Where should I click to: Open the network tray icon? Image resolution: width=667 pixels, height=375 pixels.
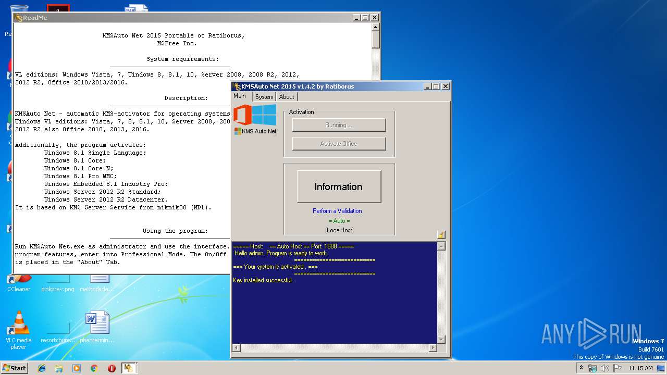click(592, 368)
